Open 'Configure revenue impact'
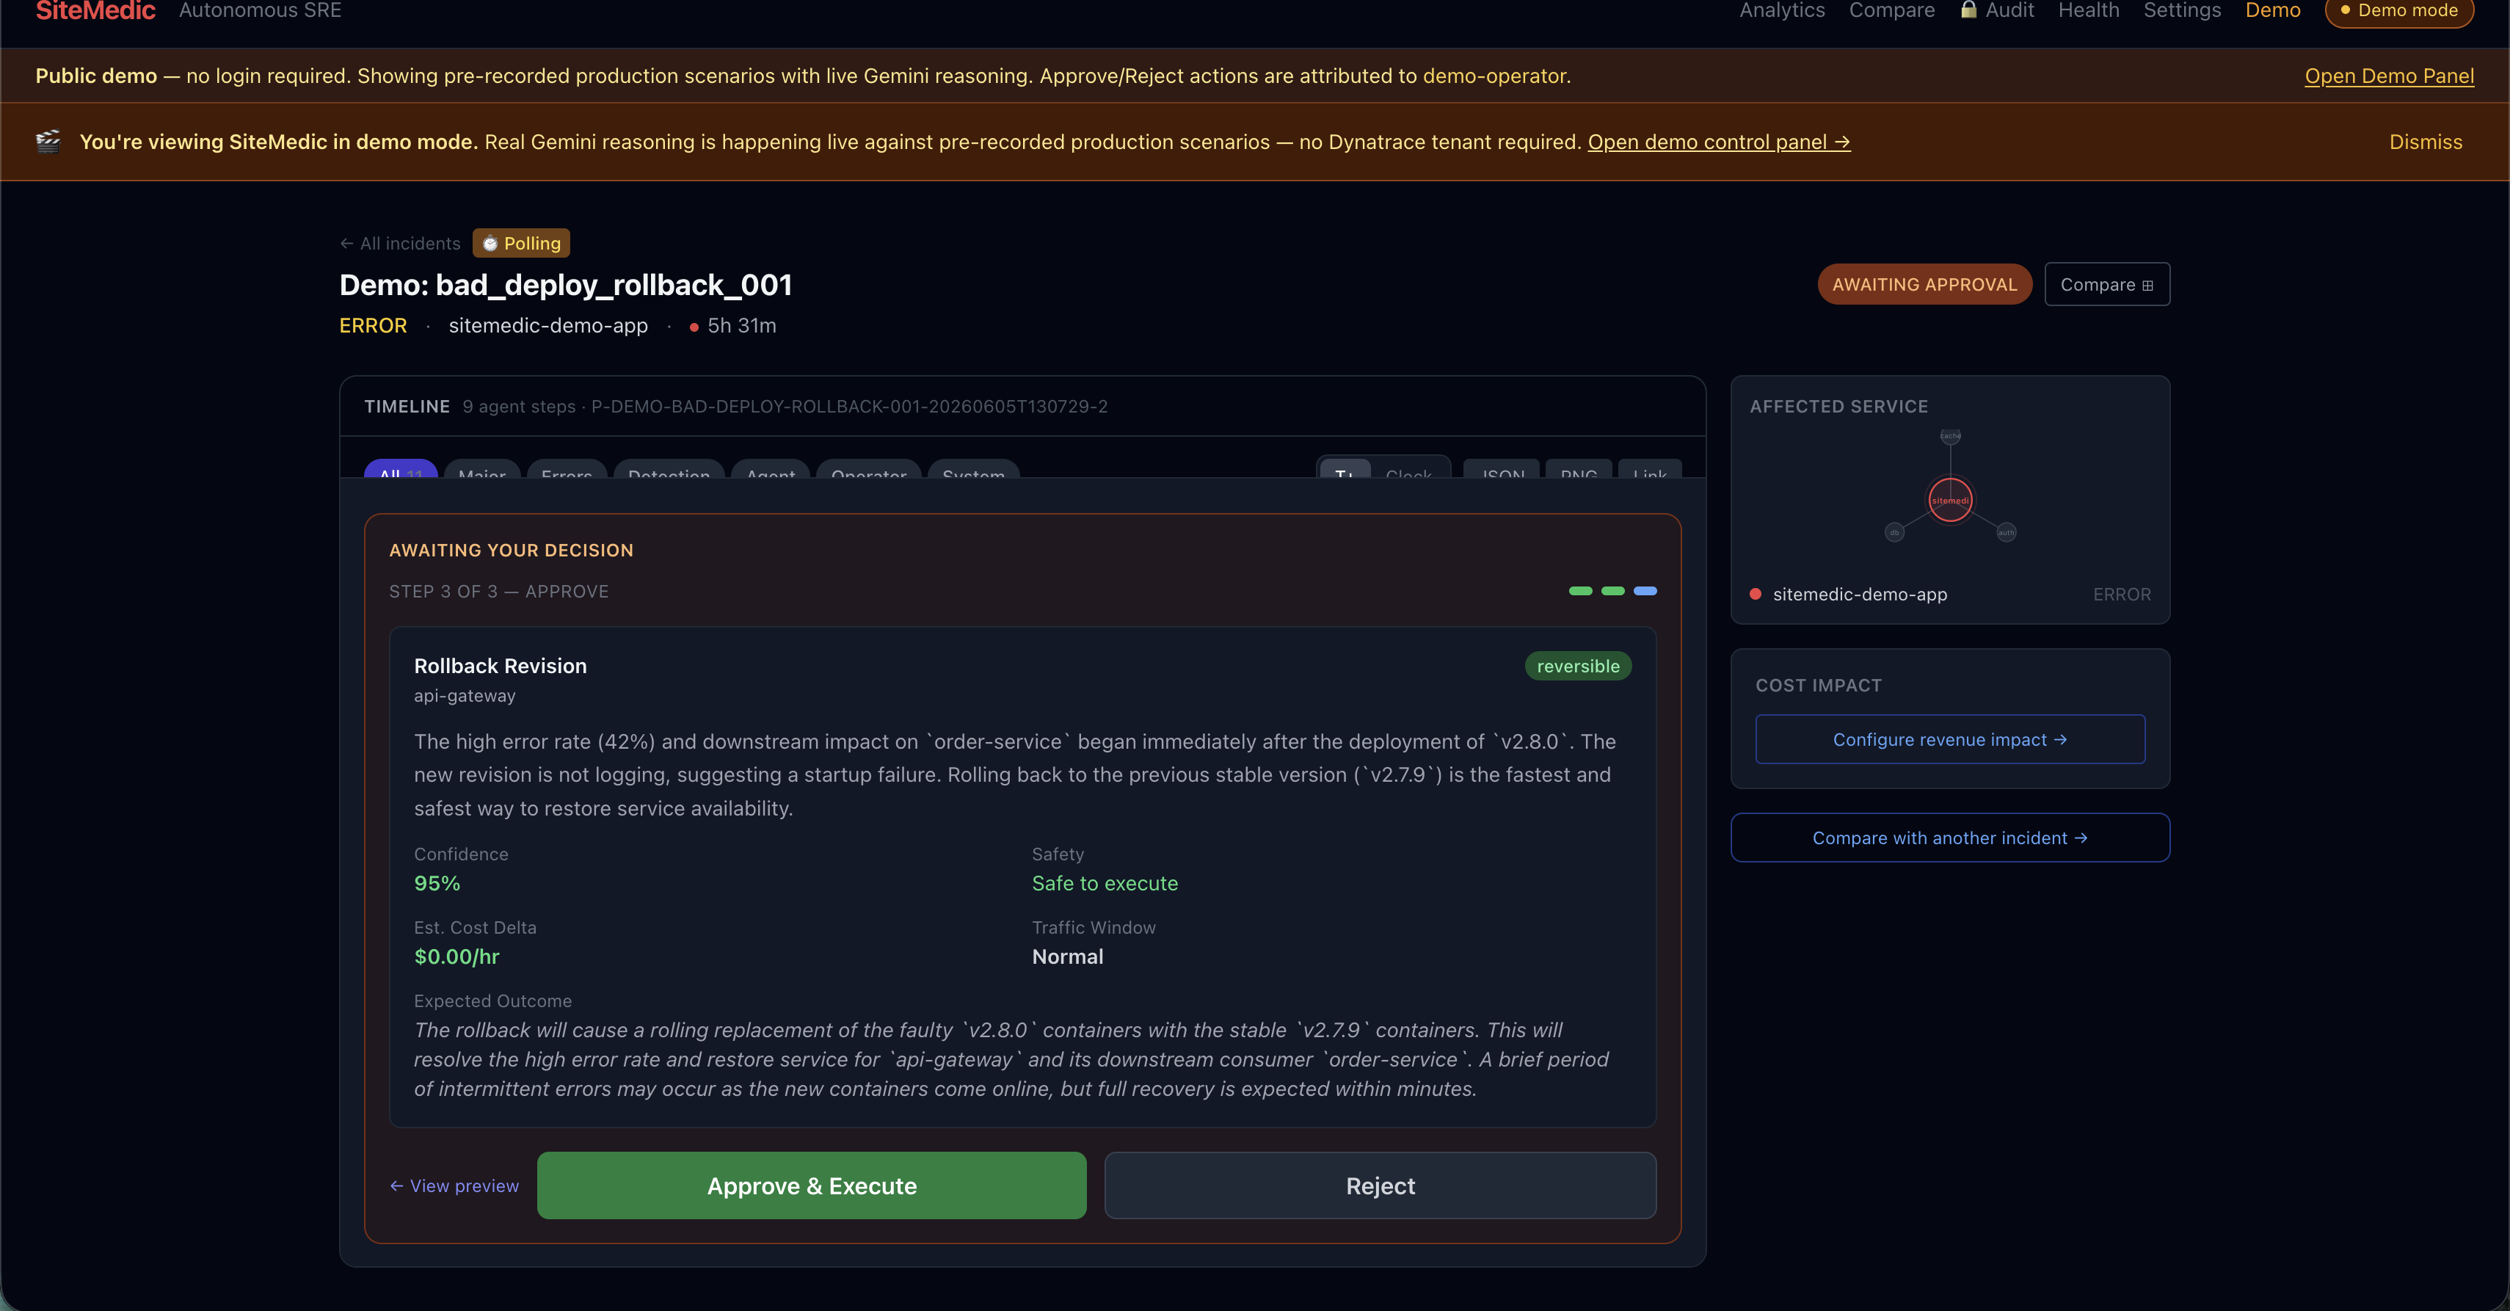Image resolution: width=2510 pixels, height=1311 pixels. coord(1950,740)
